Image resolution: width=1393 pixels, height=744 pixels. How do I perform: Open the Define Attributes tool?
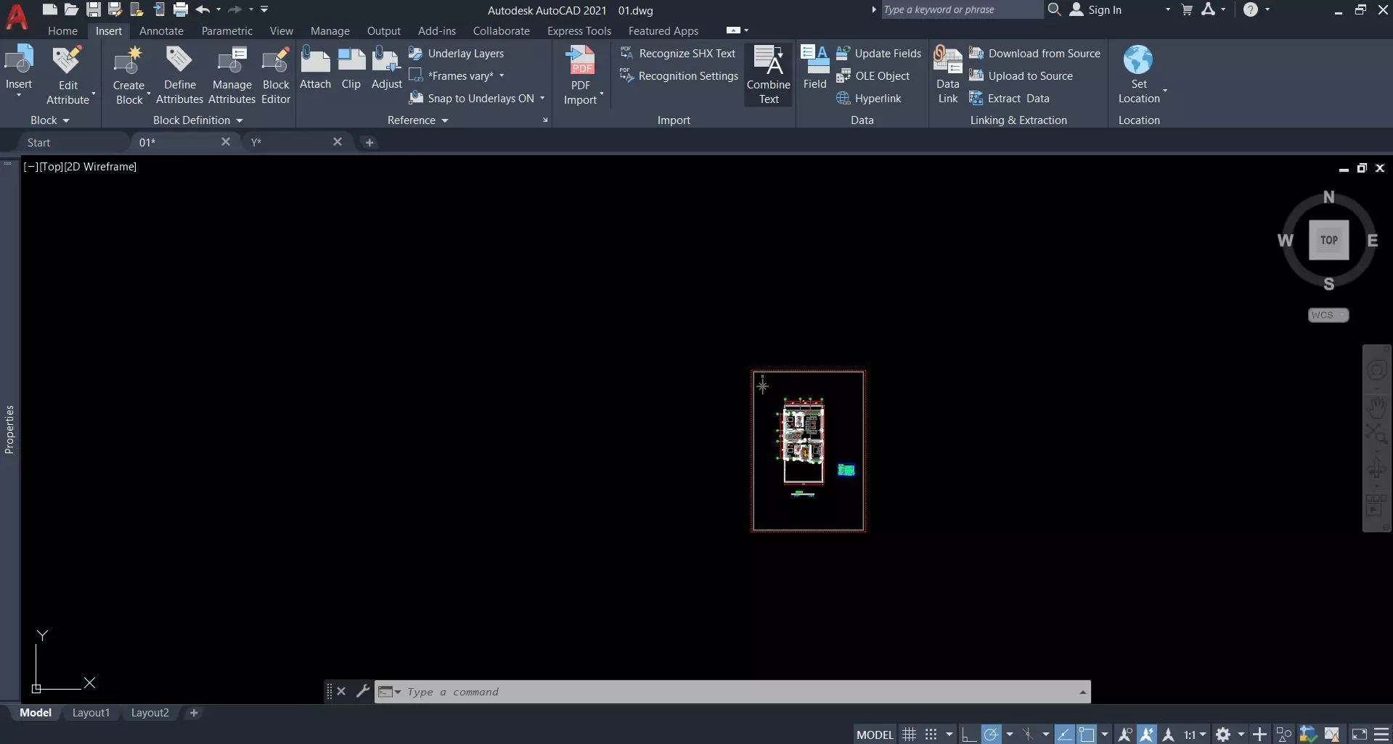(x=179, y=75)
